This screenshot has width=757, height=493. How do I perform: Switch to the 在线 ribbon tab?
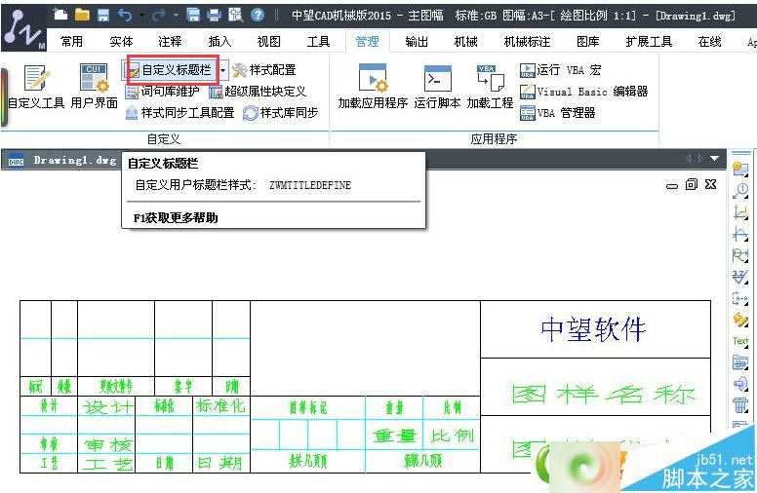click(x=709, y=42)
